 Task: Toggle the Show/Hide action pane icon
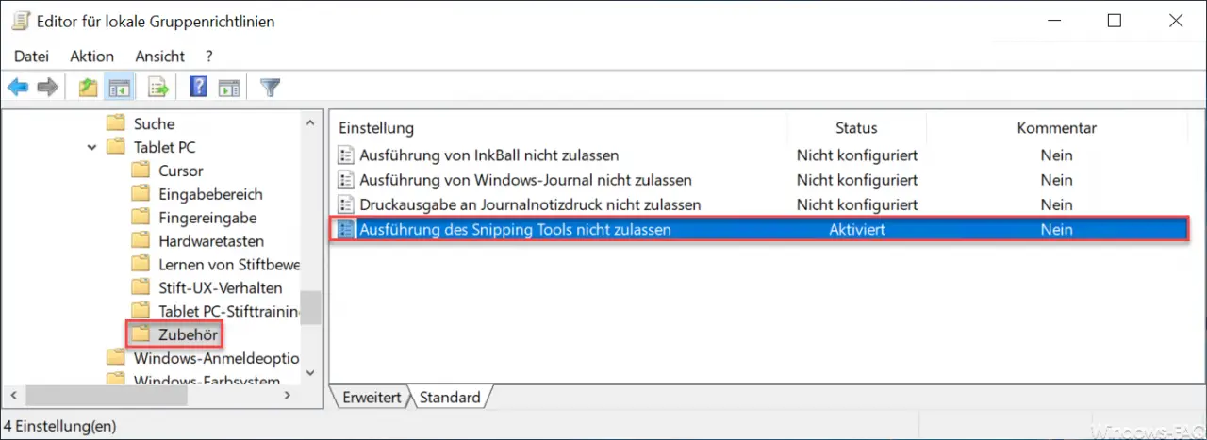[228, 88]
